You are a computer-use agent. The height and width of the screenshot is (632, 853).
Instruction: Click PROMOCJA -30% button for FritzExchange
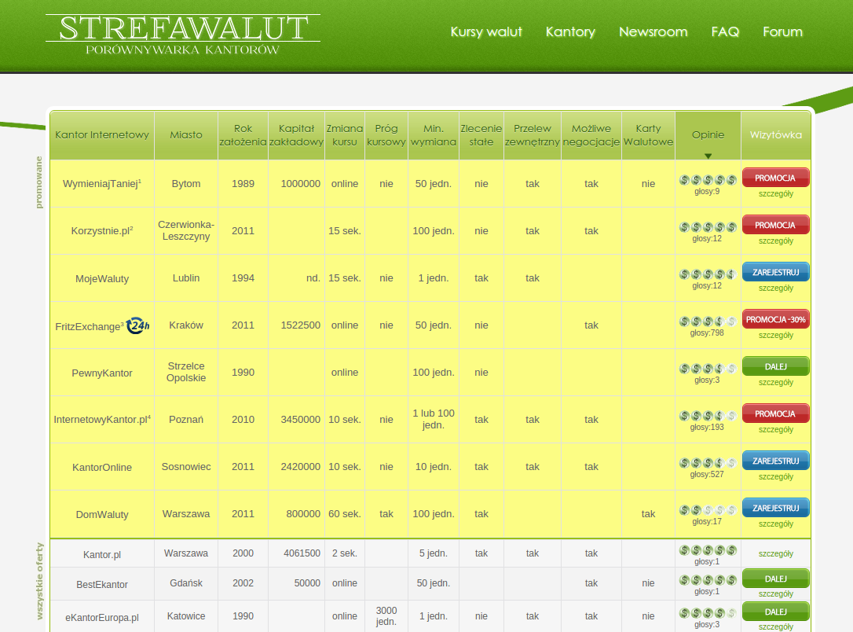click(776, 320)
